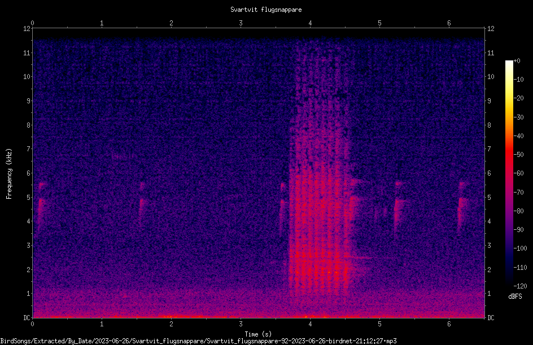Click the '2' tick on the left frequency axis

tap(28, 269)
